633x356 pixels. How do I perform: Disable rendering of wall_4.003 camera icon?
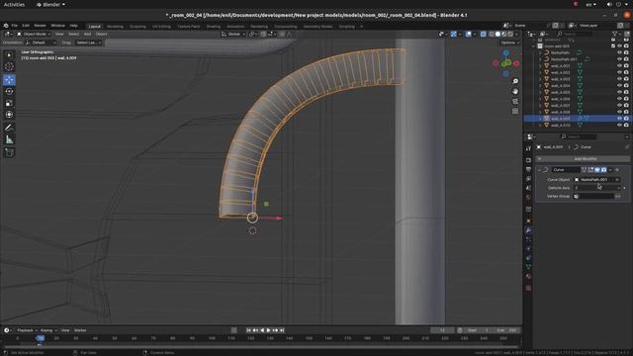coord(626,79)
